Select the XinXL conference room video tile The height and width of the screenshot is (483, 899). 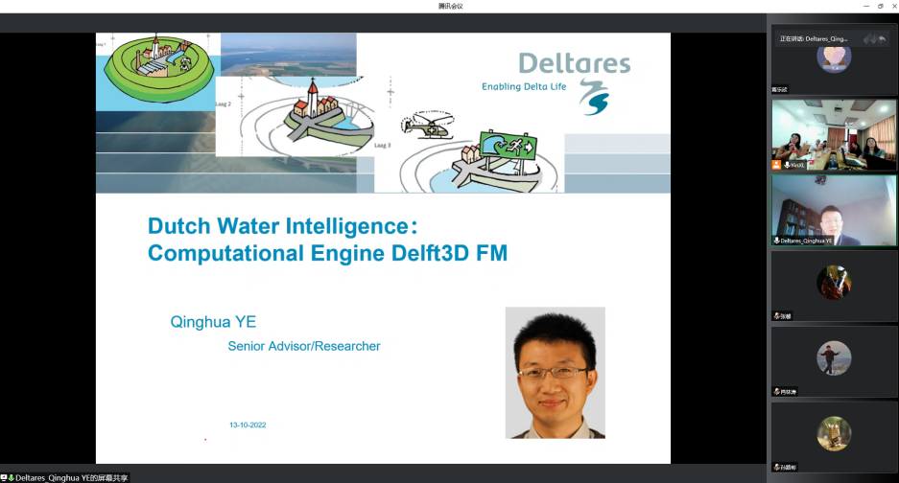834,135
